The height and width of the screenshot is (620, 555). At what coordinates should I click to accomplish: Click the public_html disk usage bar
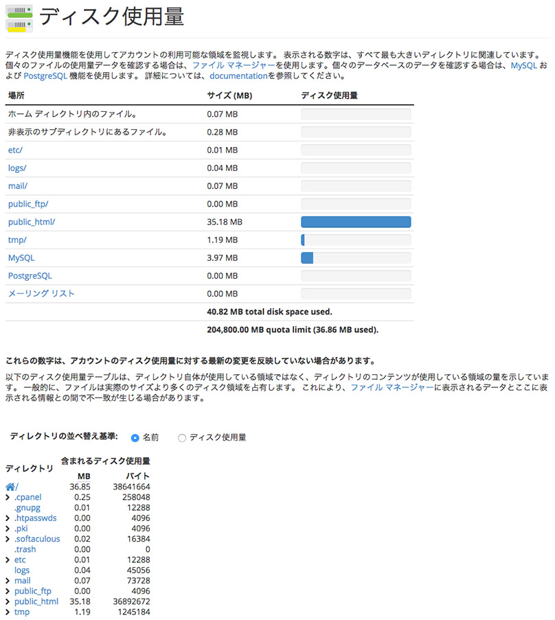(x=355, y=222)
